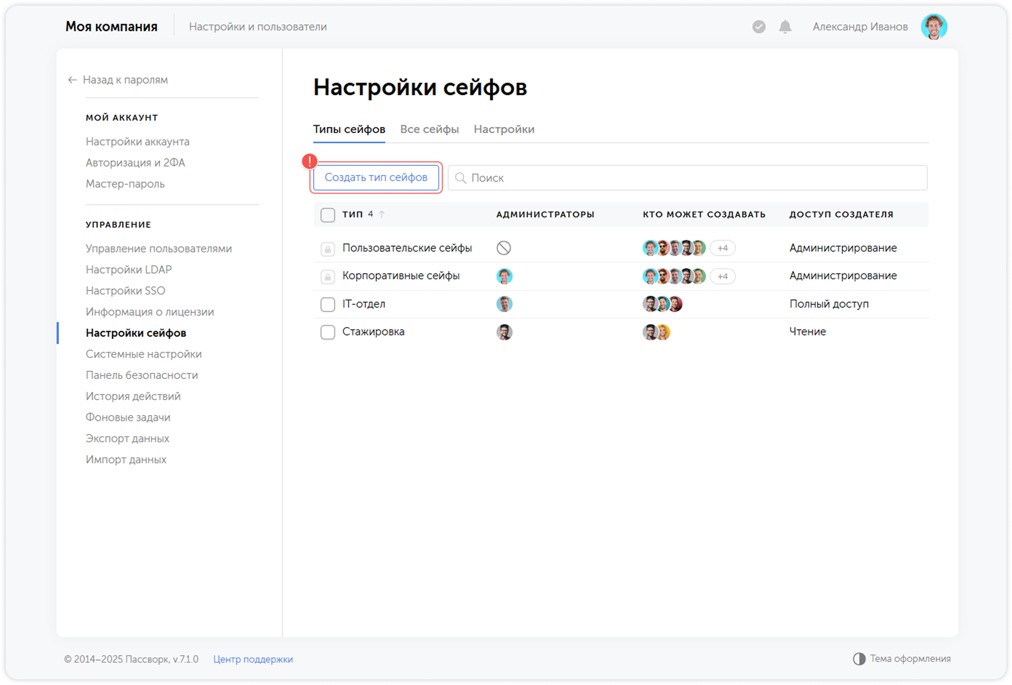Image resolution: width=1012 pixels, height=685 pixels.
Task: Click Настройки и пользователи header text
Action: coord(258,27)
